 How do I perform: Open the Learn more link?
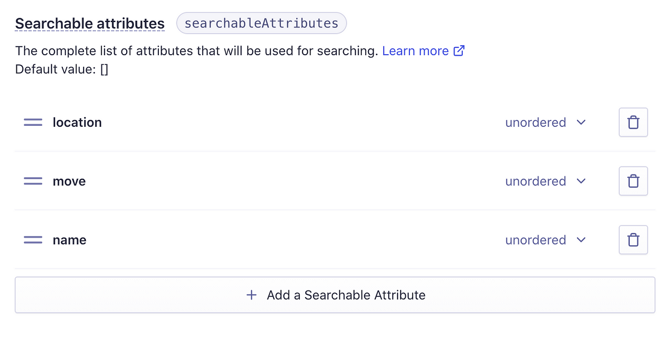tap(416, 51)
